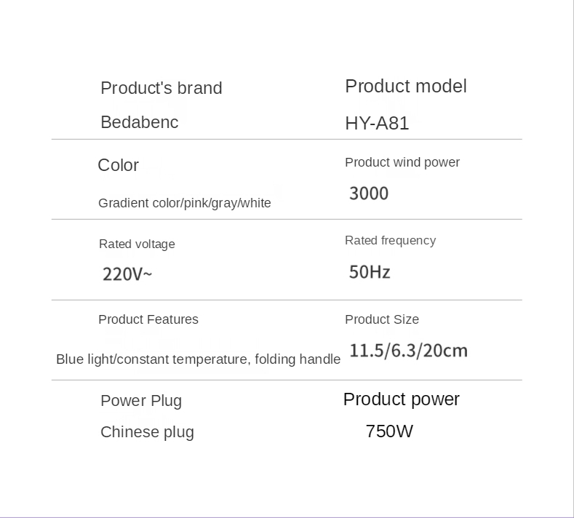
Task: Select the 3000 wind power value
Action: [369, 194]
